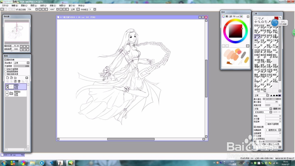Toggle 维持不透明度 keep opacity checkbox
Viewport: 295px width, 166px height.
point(266,124)
